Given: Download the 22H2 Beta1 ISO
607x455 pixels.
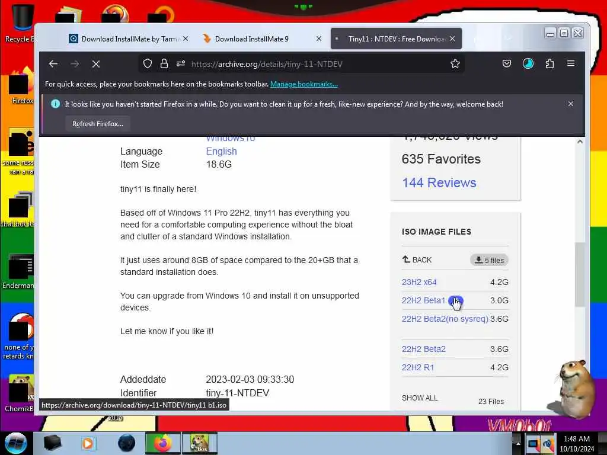Looking at the screenshot, I should coord(423,300).
